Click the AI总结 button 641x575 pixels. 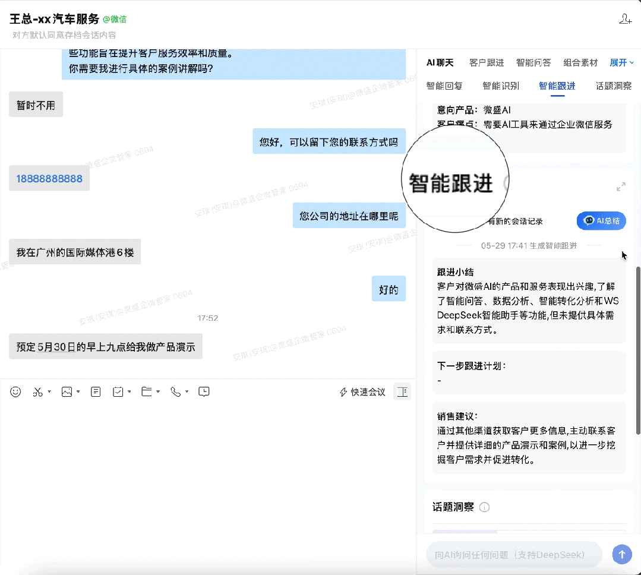(601, 221)
